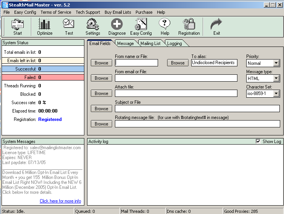Viewport: 284px width, 214px height.
Task: Open the Terms of Service menu
Action: point(56,12)
